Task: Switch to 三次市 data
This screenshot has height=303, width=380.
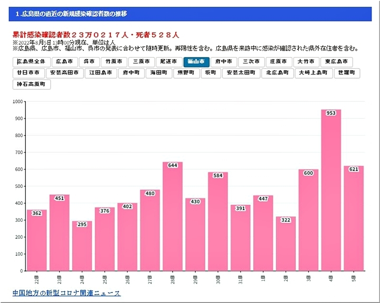Action: tap(251, 62)
